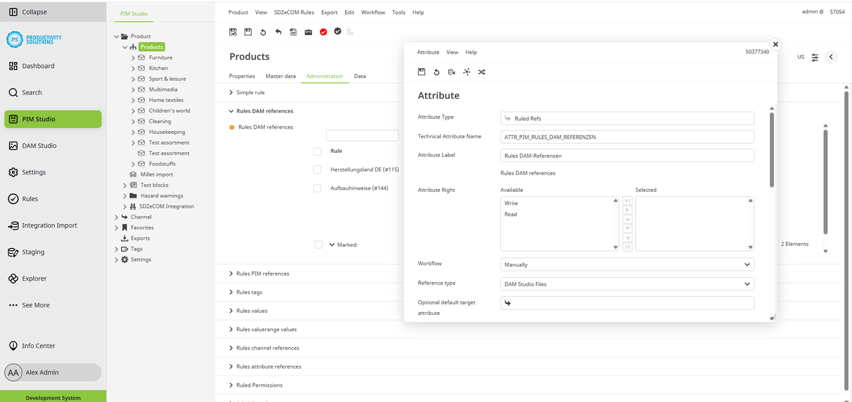852x402 pixels.
Task: Toggle the Marked checkbox
Action: click(x=318, y=245)
